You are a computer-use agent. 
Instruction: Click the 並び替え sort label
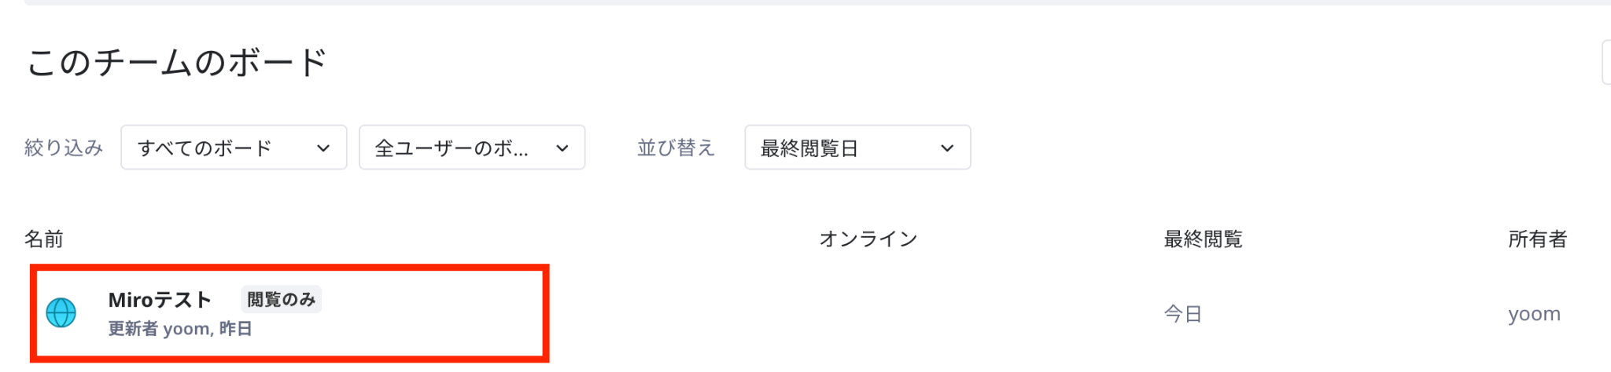(x=675, y=148)
